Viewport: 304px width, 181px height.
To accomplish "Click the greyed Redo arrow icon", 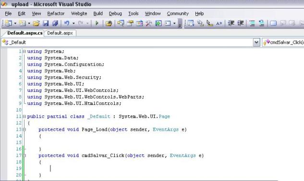I will click(x=81, y=23).
